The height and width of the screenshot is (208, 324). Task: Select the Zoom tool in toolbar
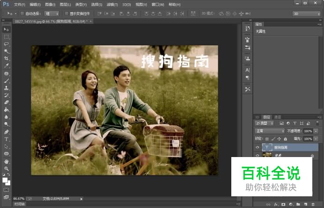coord(6,169)
